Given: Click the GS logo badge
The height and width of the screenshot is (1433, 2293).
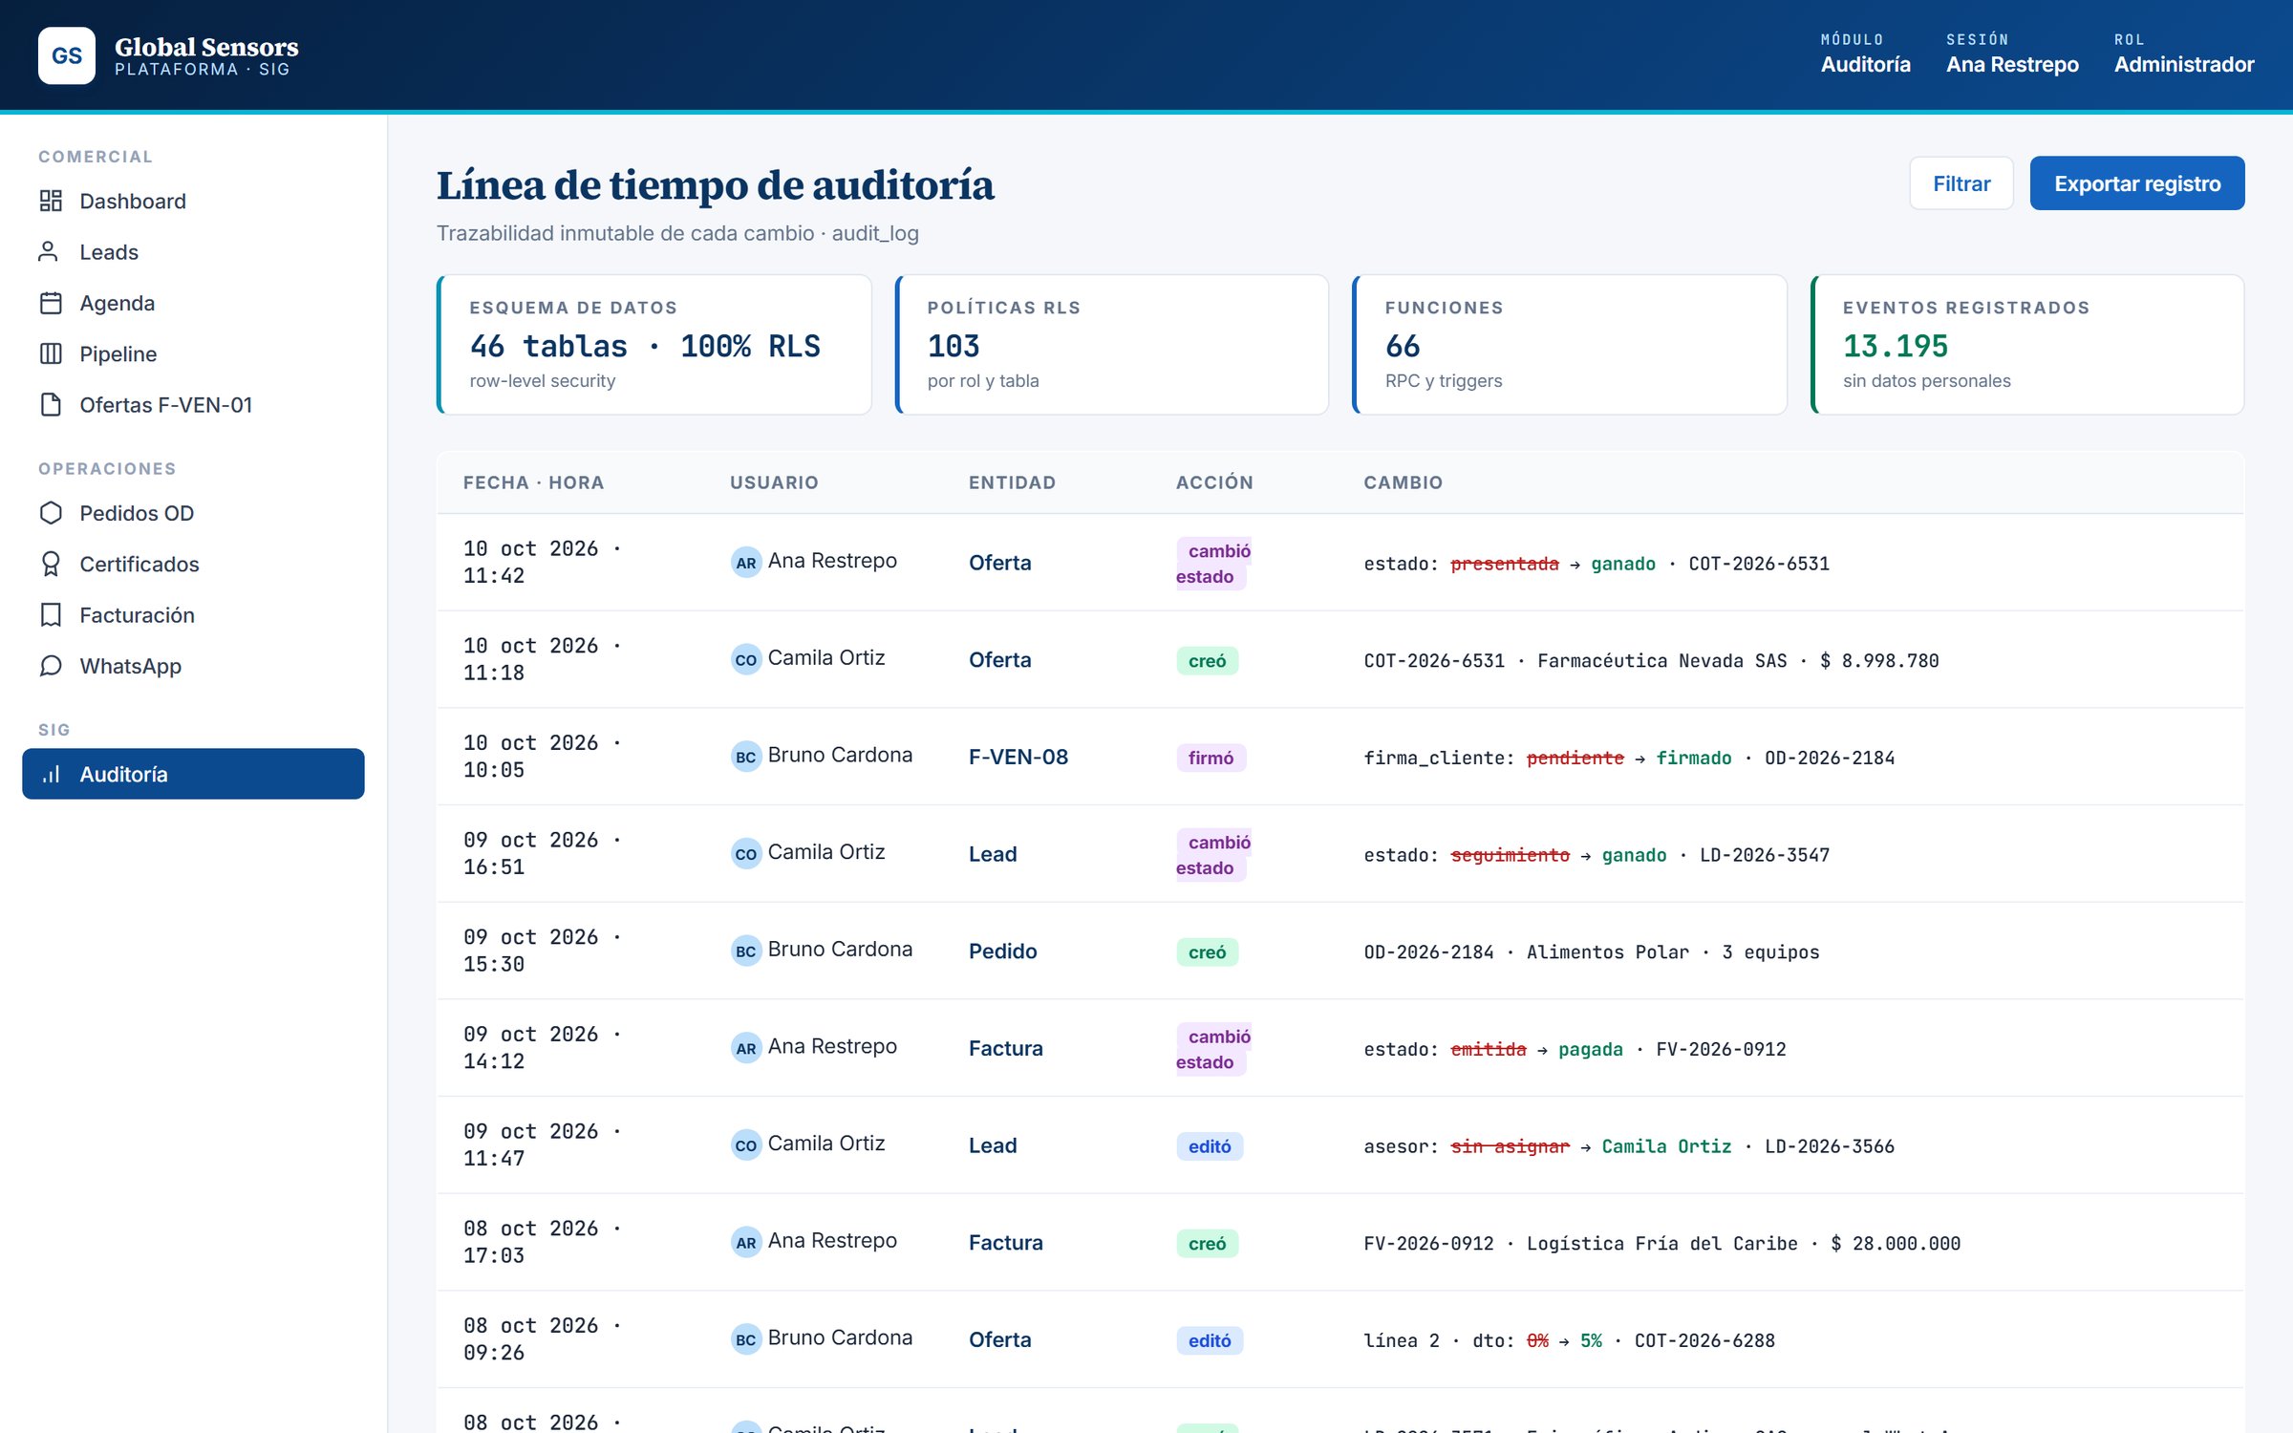Looking at the screenshot, I should [x=66, y=55].
